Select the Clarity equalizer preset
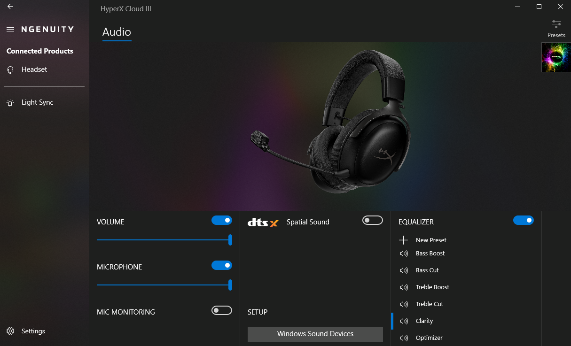This screenshot has height=346, width=571. click(x=424, y=321)
